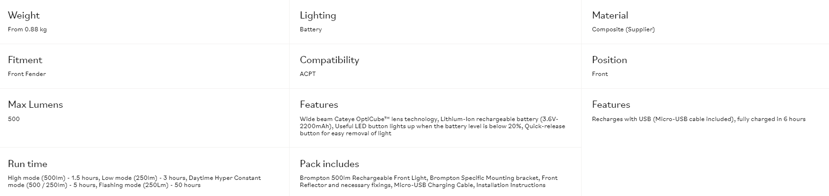
Task: Click the Max Lumens heading
Action: [35, 105]
